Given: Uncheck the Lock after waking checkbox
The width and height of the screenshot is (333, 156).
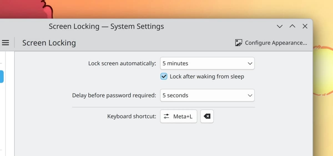Looking at the screenshot, I should 164,77.
